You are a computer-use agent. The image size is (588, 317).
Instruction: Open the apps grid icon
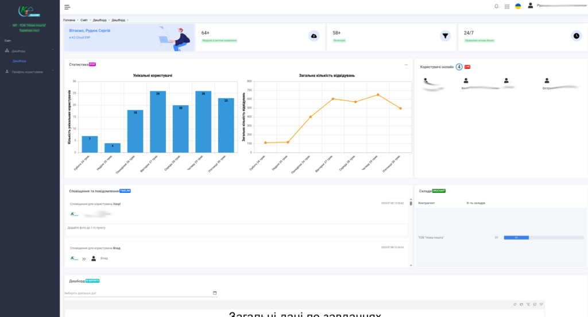(x=507, y=6)
